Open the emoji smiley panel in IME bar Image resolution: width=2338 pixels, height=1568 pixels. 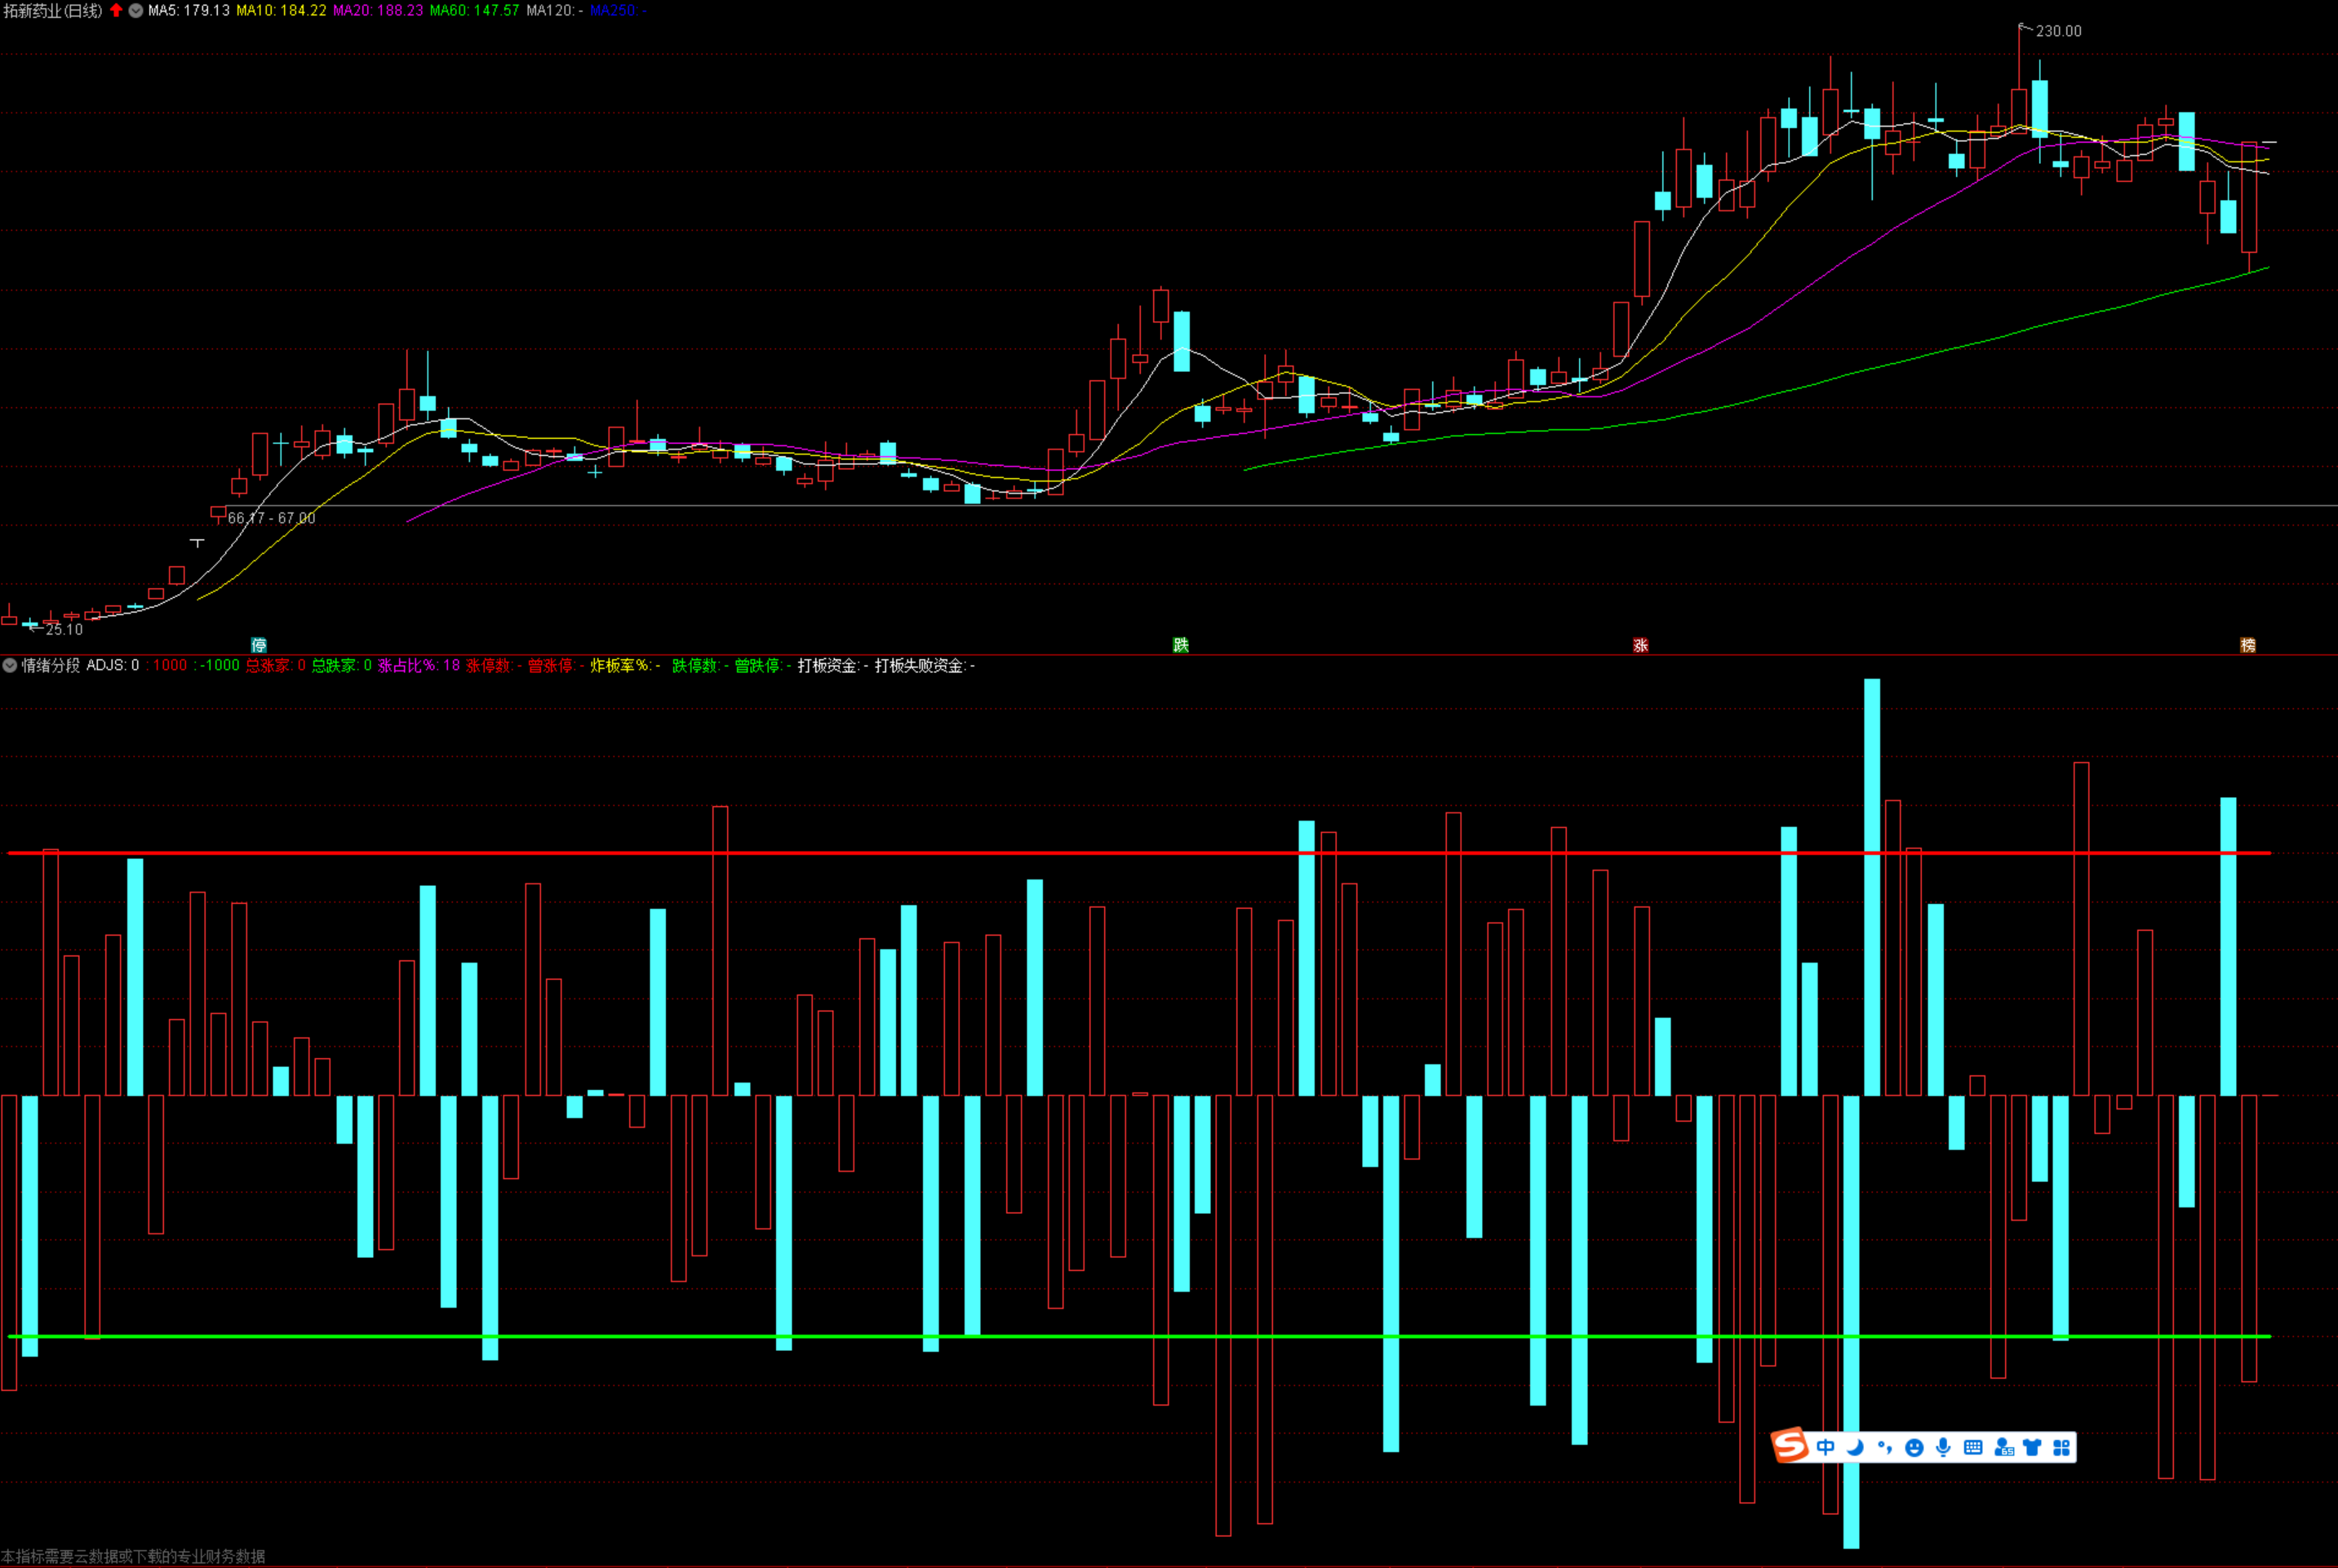coord(1914,1447)
